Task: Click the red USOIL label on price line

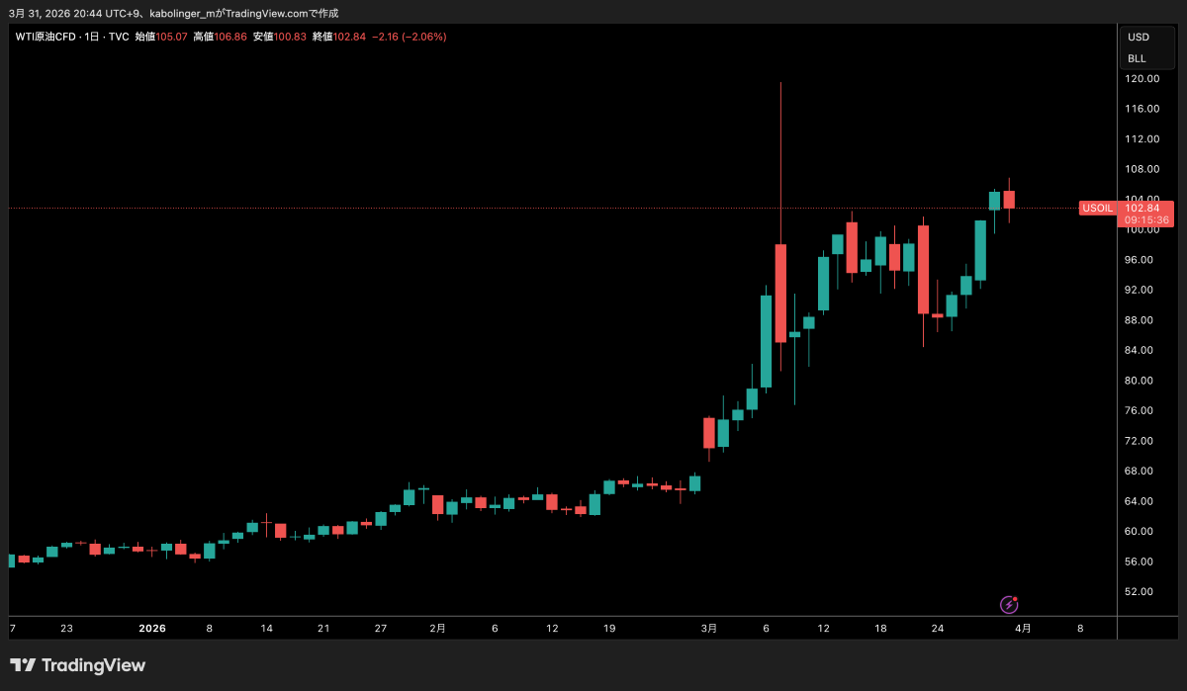Action: (1097, 209)
